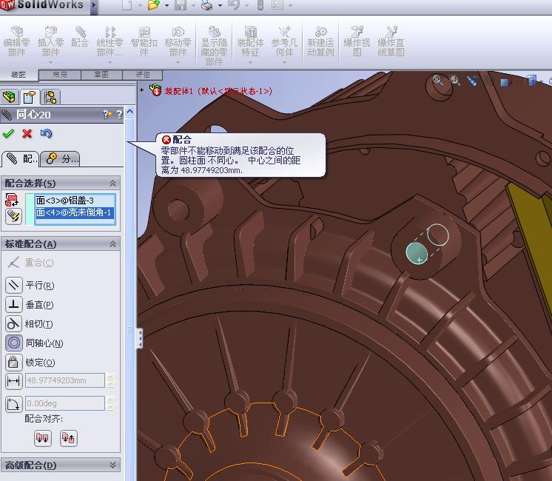
Task: Click 插入零部件 (Insert Components) tool
Action: [50, 41]
